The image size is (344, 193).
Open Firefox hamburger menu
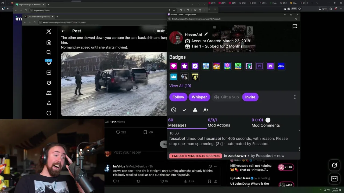(x=341, y=9)
